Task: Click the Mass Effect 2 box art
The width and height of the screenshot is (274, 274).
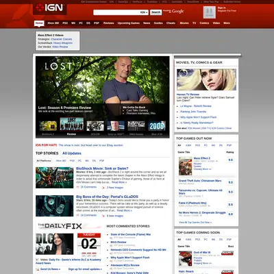Action: click(x=185, y=166)
